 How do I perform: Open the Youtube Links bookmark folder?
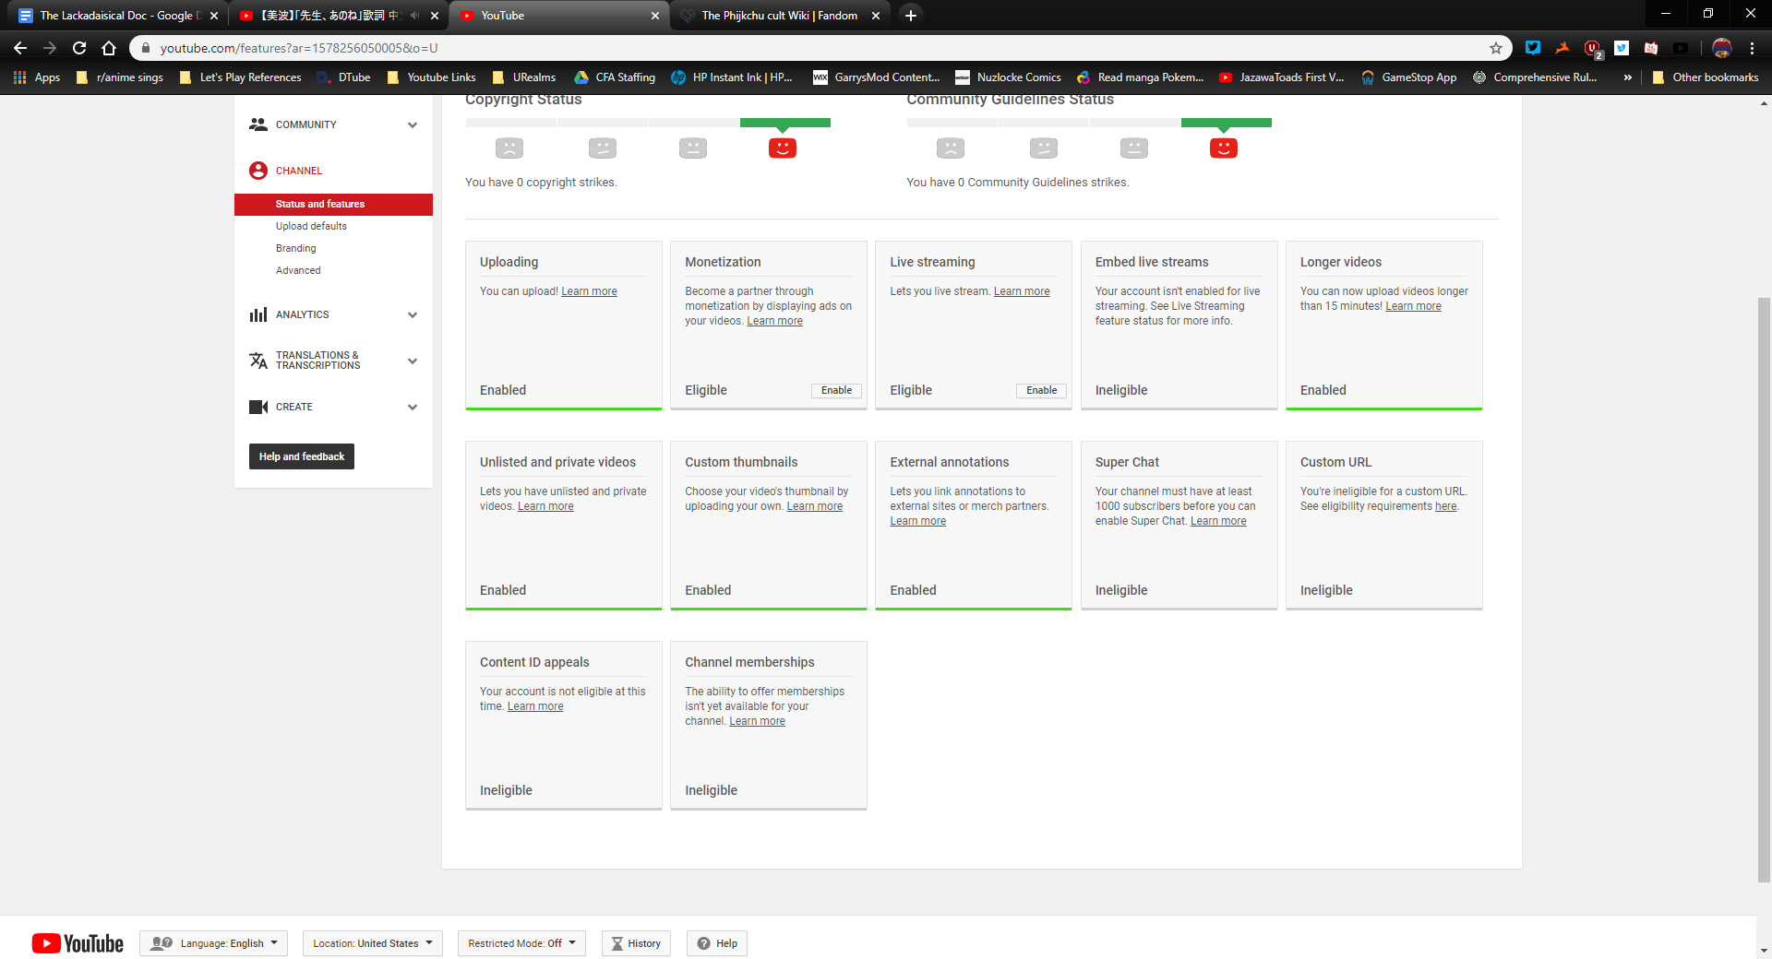click(431, 77)
